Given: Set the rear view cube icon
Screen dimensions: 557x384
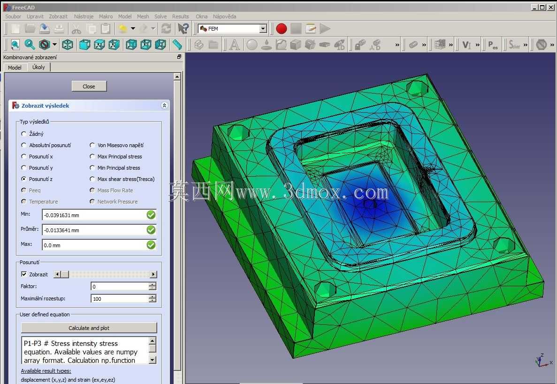Looking at the screenshot, I should point(131,45).
